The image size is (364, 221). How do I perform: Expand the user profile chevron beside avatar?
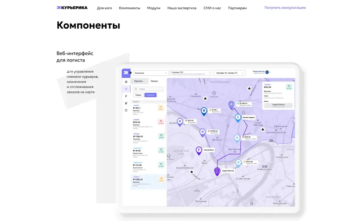270,72
